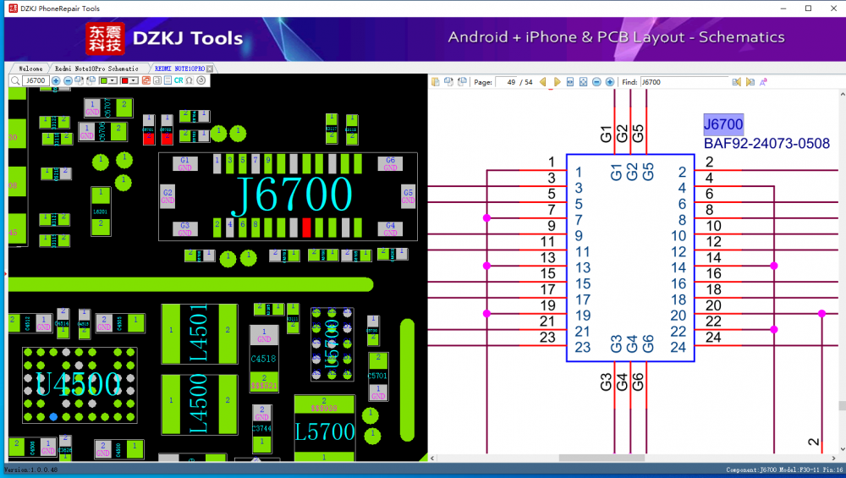Click the omega resistance icon
The height and width of the screenshot is (478, 846).
(x=189, y=80)
